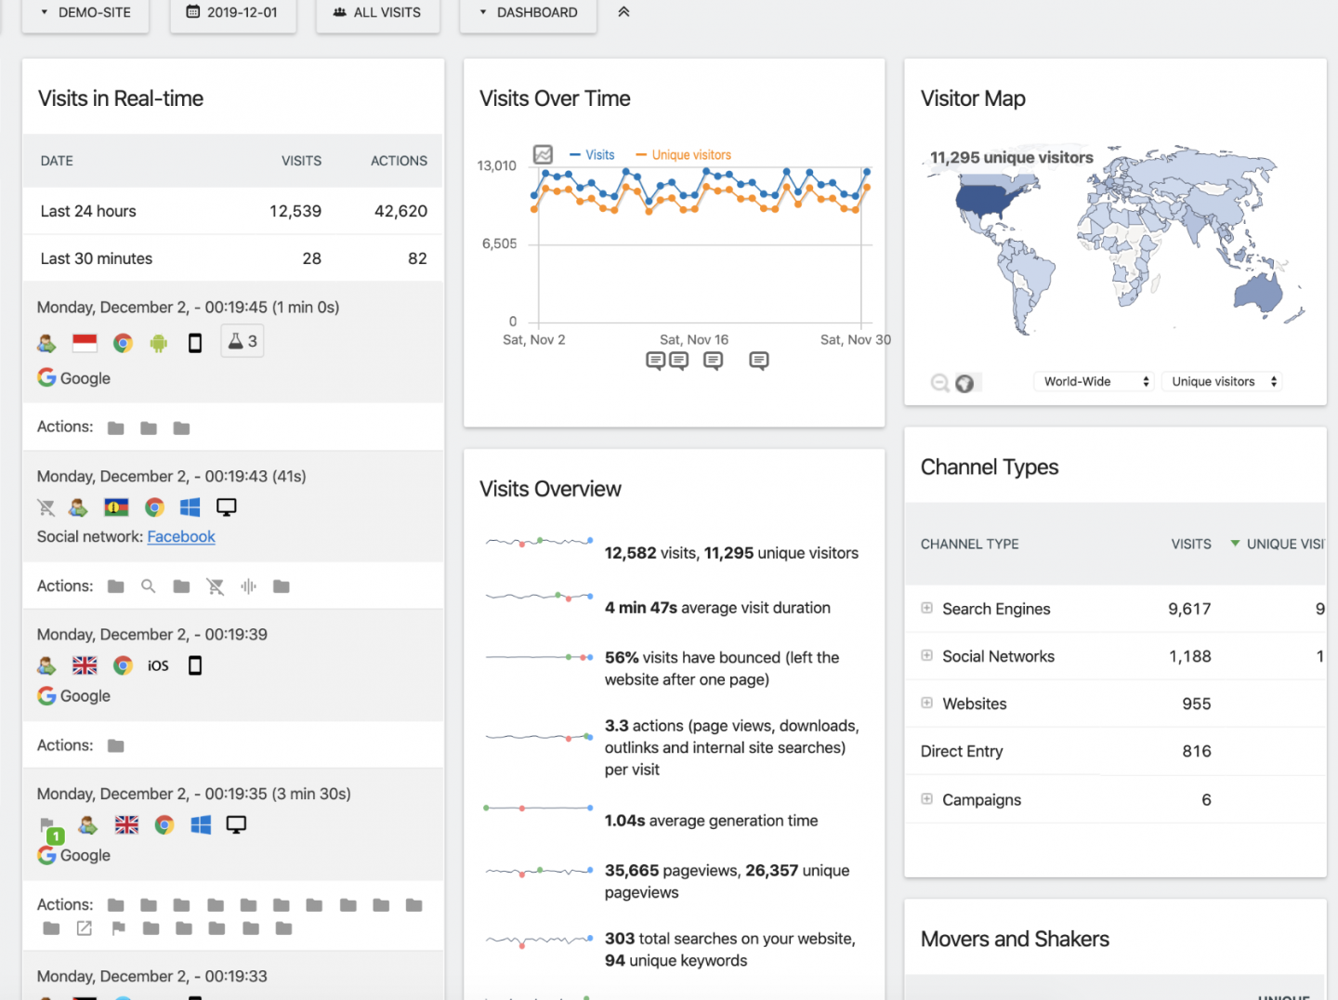
Task: Click the Indonesia flag icon in first visit
Action: click(85, 343)
